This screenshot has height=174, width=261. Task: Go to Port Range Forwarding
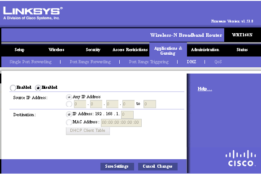[x=90, y=62]
